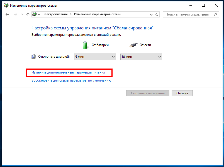This screenshot has width=224, height=167.
Task: Click the power plug icon
Action: pos(133,45)
